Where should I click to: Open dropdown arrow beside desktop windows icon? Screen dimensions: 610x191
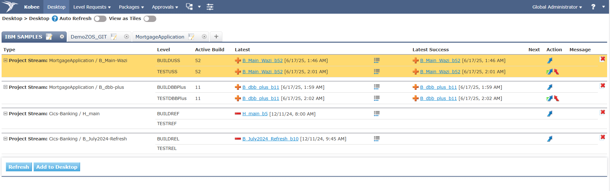tap(199, 7)
